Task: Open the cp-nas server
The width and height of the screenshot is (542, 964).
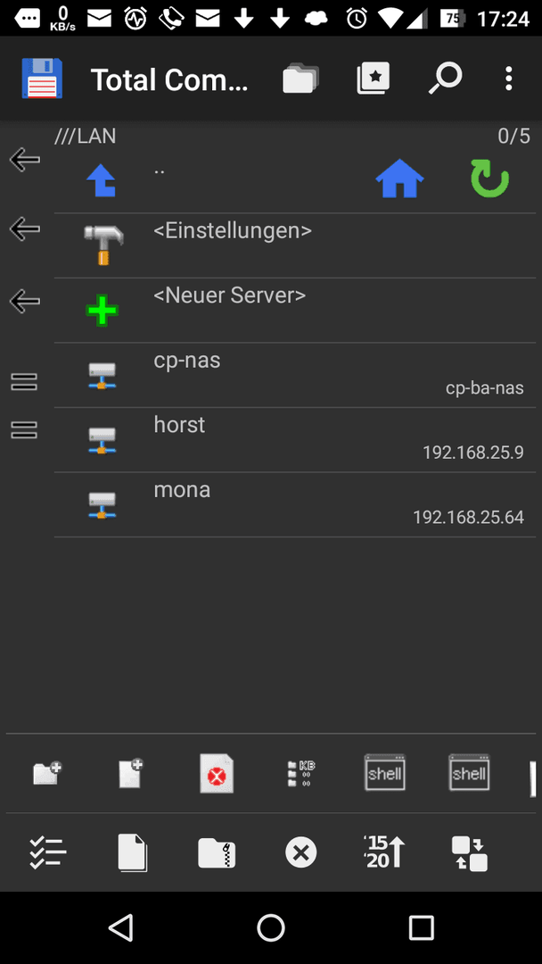Action: [x=295, y=375]
